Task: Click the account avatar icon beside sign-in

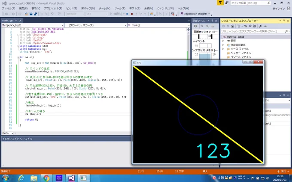Action: [289, 9]
